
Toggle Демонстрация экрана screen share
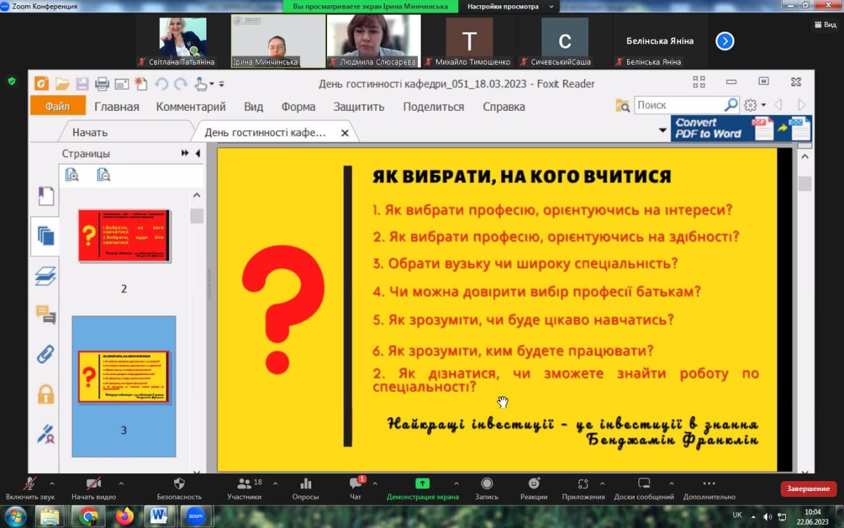[x=423, y=488]
